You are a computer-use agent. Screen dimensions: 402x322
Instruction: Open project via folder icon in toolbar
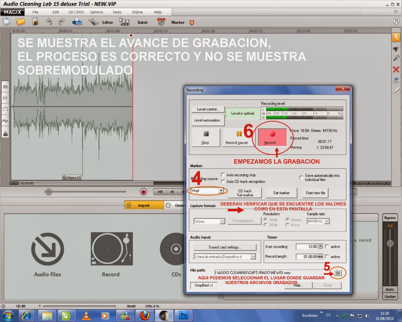21,22
